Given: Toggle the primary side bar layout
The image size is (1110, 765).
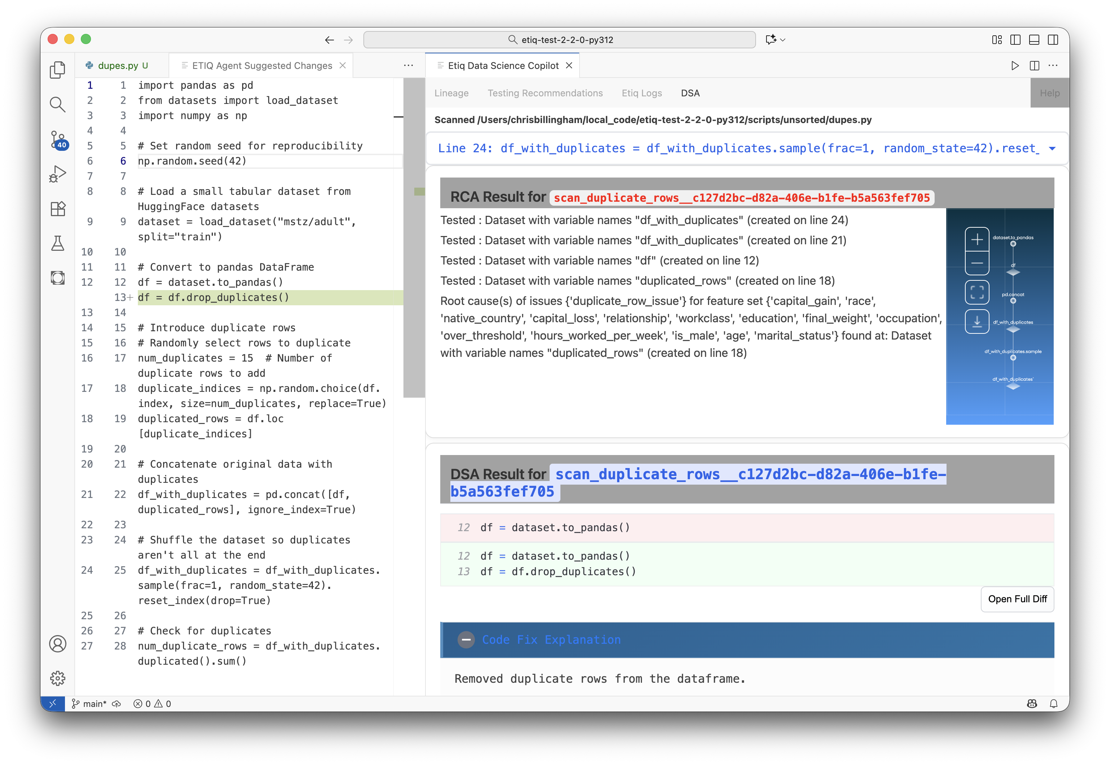Looking at the screenshot, I should coord(1015,40).
